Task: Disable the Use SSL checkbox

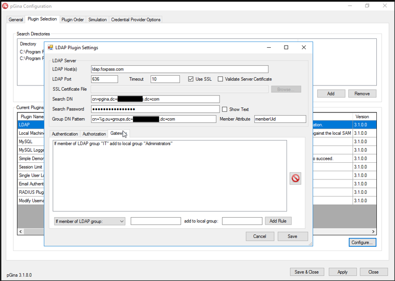Action: 190,79
